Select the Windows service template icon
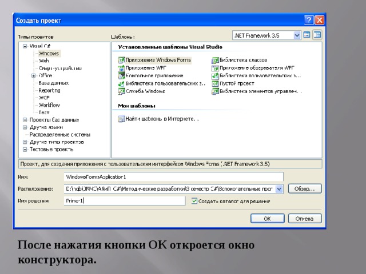This screenshot has width=366, height=274. click(121, 91)
